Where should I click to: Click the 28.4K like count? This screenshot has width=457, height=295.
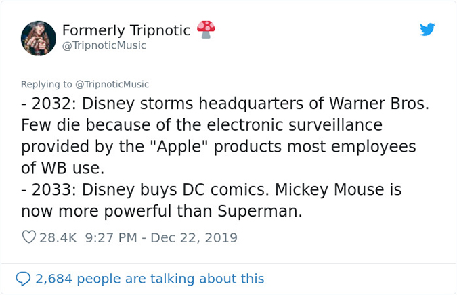tap(59, 237)
